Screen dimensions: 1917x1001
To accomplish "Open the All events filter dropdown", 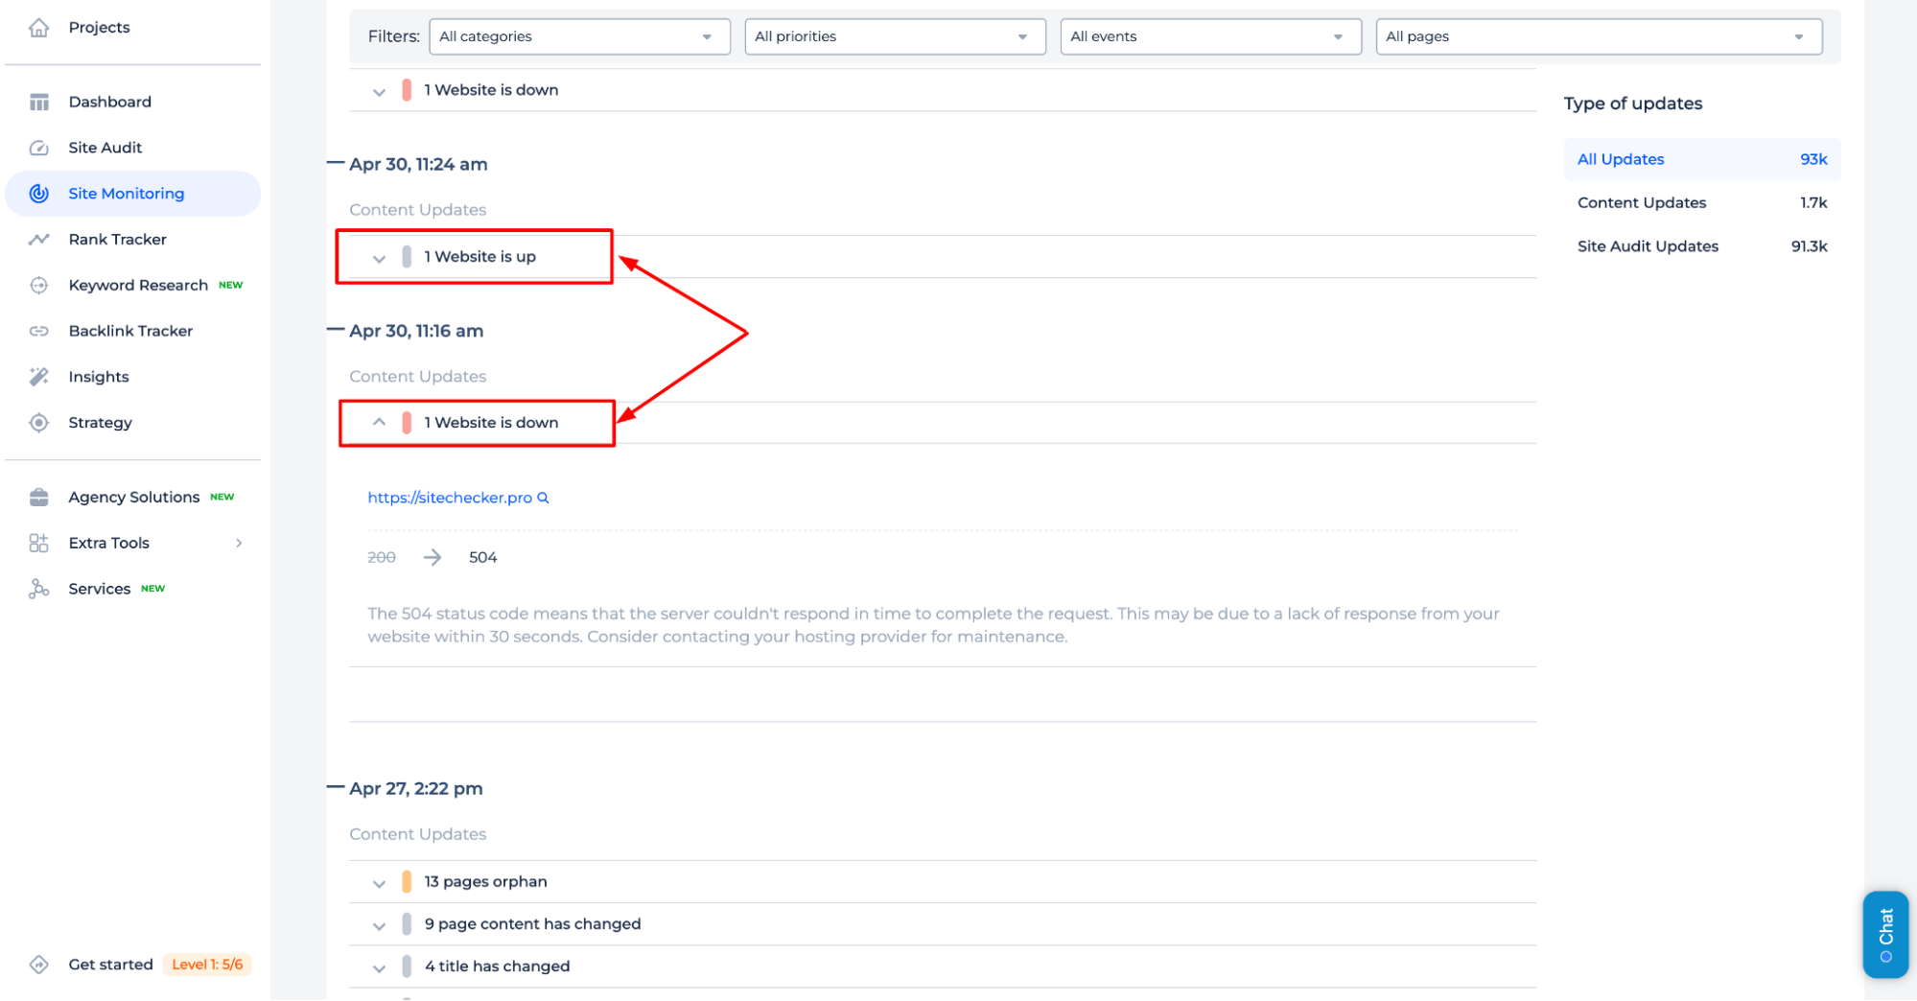I will pyautogui.click(x=1210, y=36).
